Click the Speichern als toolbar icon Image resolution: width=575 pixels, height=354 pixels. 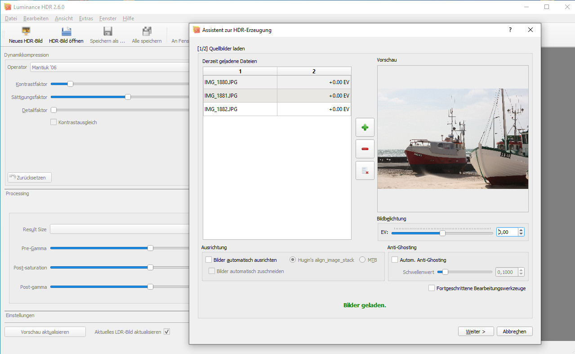tap(107, 31)
